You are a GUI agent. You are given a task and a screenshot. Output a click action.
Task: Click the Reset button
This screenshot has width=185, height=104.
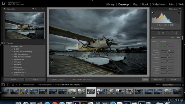(173, 80)
